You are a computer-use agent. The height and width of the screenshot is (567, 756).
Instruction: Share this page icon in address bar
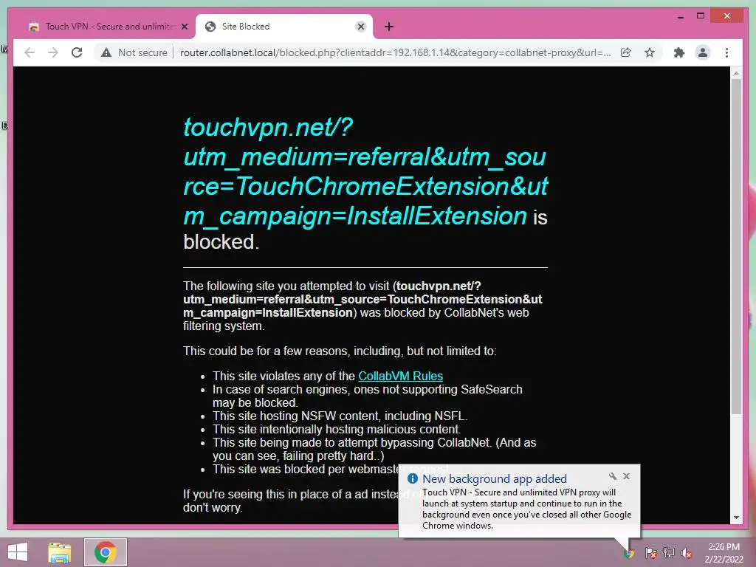(x=626, y=52)
